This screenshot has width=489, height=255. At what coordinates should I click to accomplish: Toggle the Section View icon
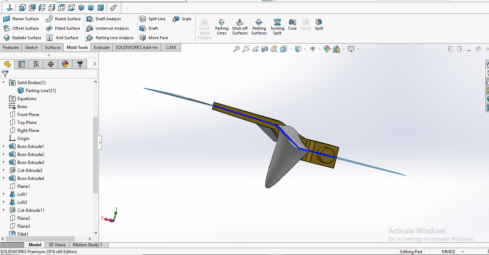[265, 49]
